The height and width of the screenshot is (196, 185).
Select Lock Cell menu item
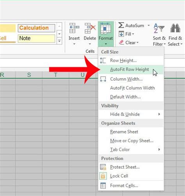(131, 176)
